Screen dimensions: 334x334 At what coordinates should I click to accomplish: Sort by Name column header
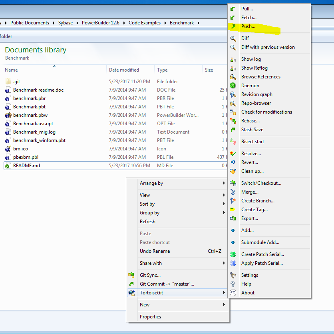click(x=11, y=70)
